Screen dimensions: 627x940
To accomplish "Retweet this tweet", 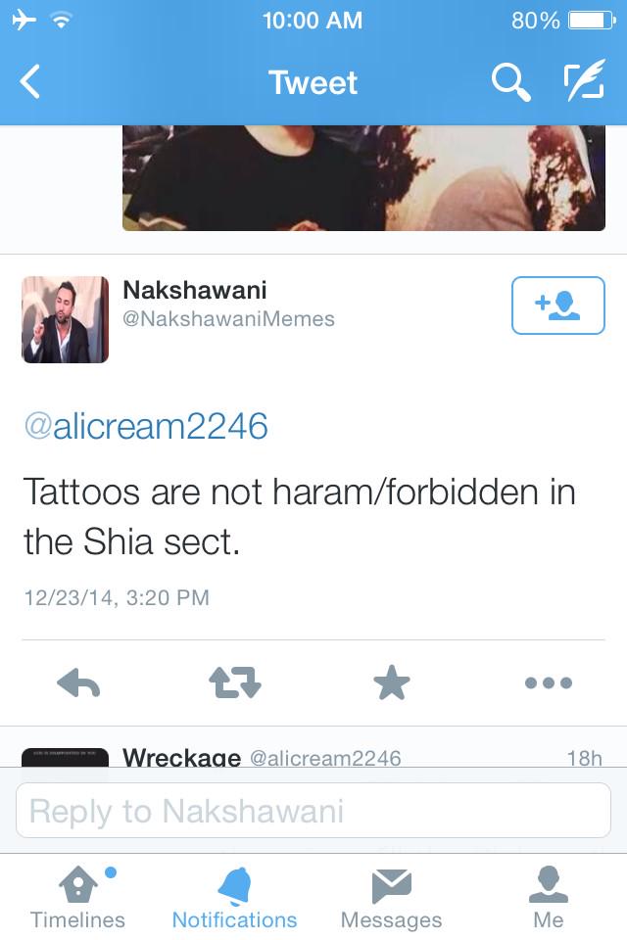I will [x=234, y=682].
